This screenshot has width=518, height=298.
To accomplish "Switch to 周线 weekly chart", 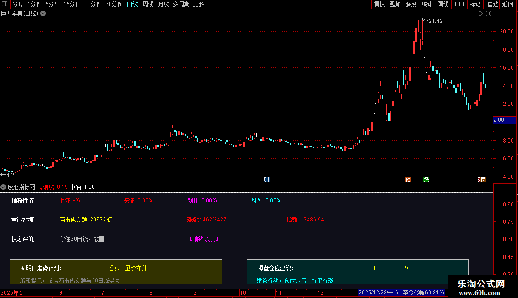I will pyautogui.click(x=148, y=4).
